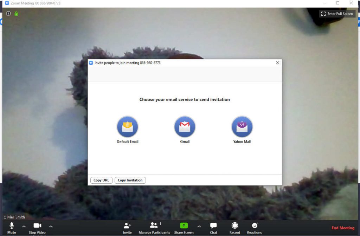The width and height of the screenshot is (360, 236).
Task: Open the video settings chevron
Action: coord(51,227)
